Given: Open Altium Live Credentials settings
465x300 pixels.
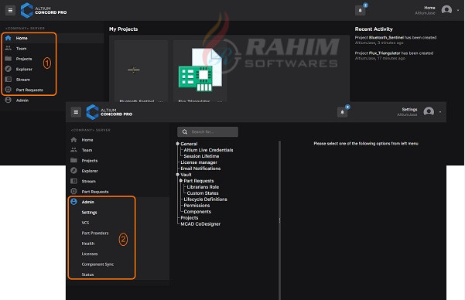Looking at the screenshot, I should 208,150.
